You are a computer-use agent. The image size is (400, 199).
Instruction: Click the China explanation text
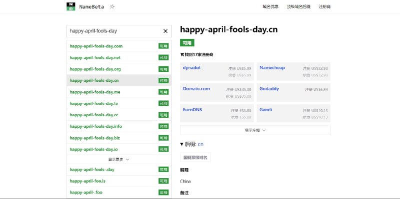click(x=185, y=182)
